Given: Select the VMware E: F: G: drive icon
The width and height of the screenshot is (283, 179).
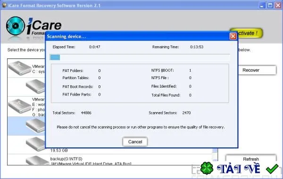Looking at the screenshot, I should (20, 106).
